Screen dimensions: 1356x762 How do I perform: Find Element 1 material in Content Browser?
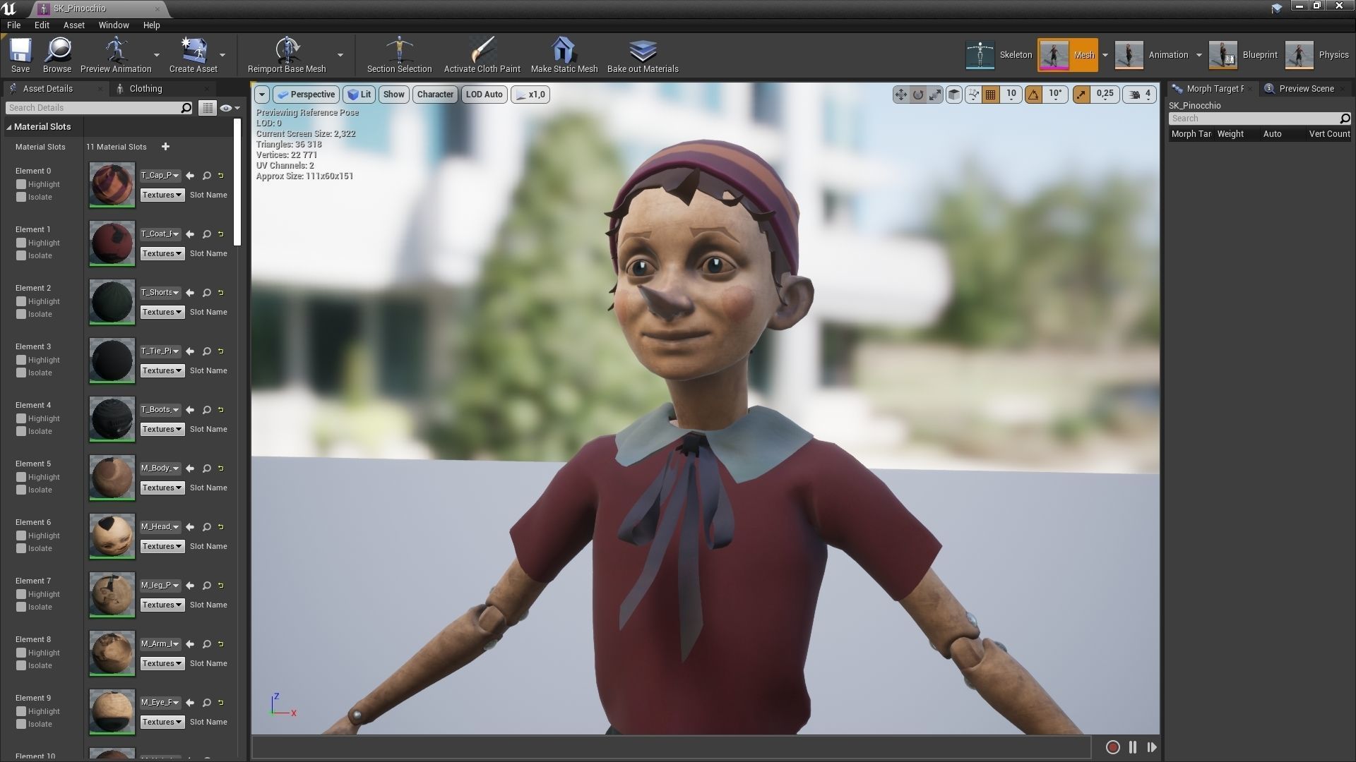click(207, 234)
